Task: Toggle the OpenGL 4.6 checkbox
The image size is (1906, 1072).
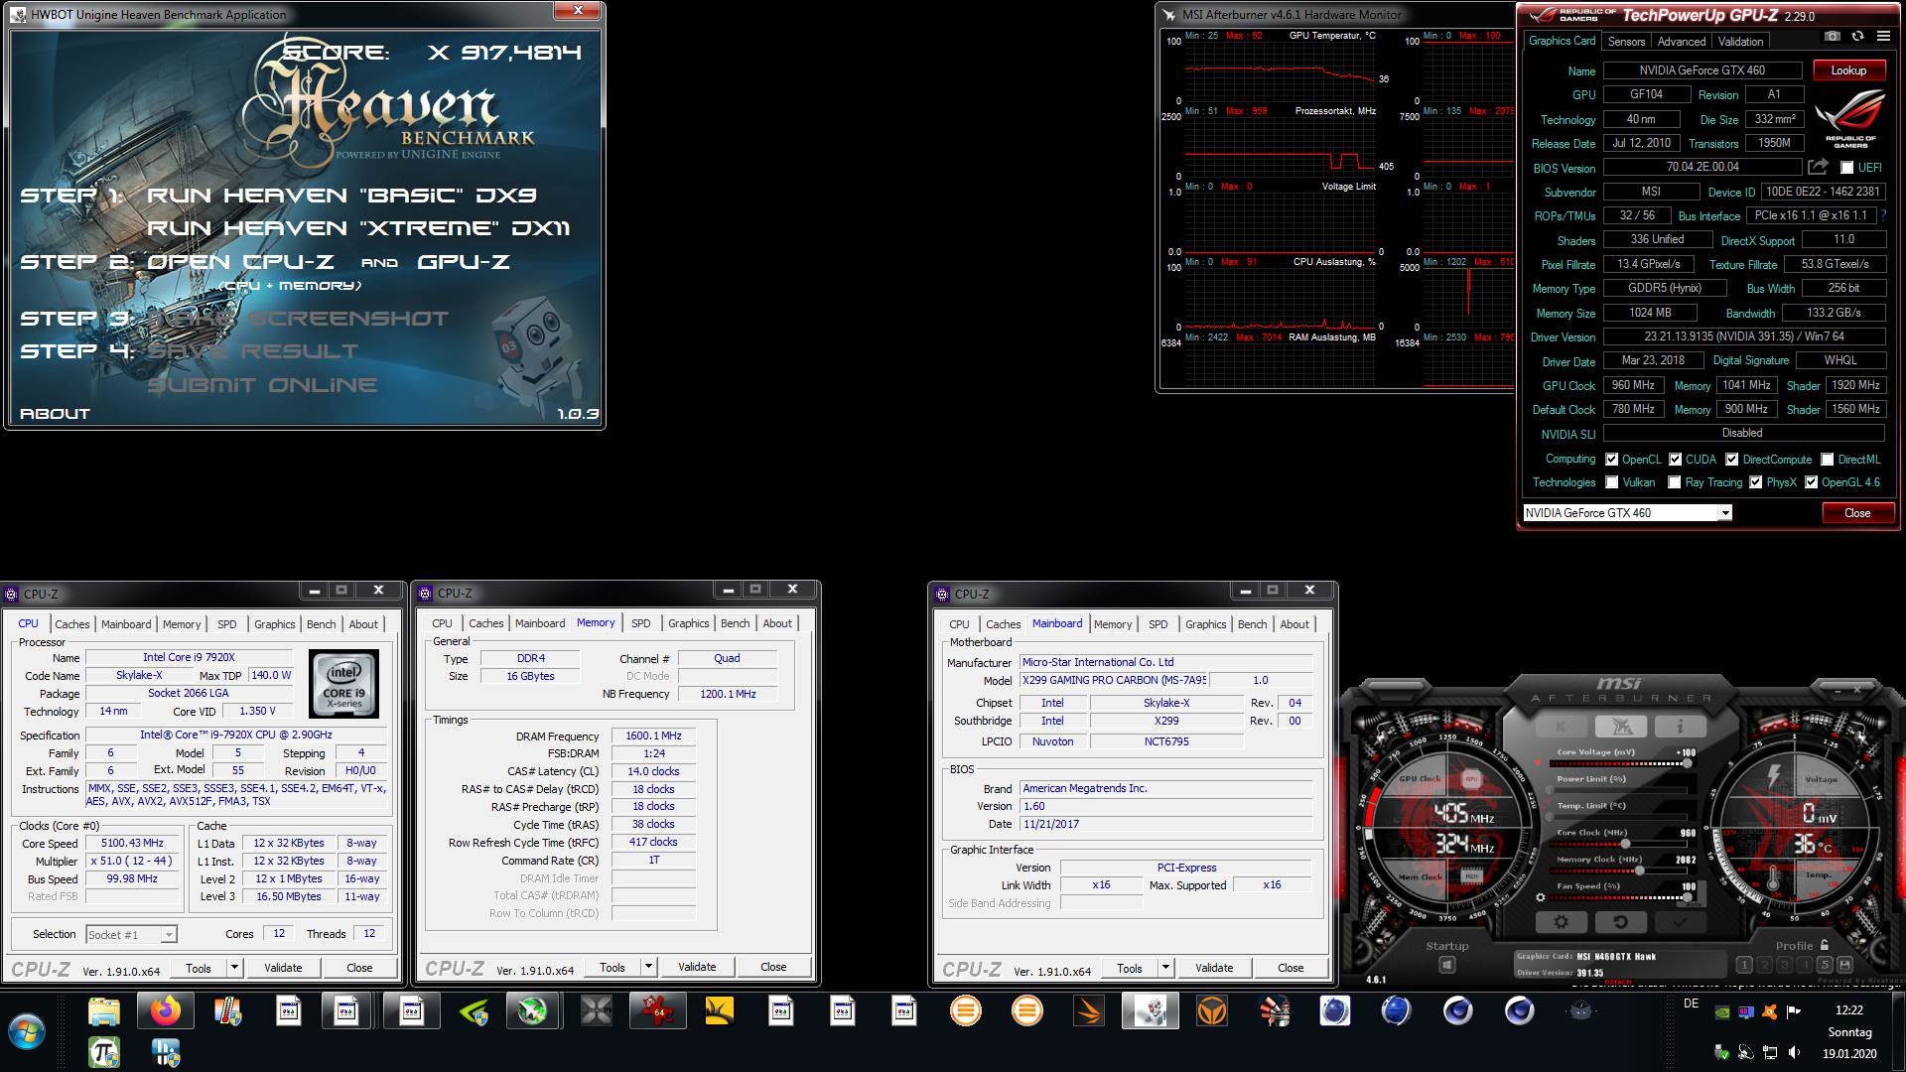Action: [x=1812, y=482]
